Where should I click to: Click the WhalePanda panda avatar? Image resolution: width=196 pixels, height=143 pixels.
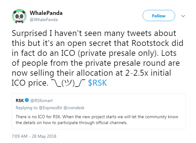click(19, 16)
